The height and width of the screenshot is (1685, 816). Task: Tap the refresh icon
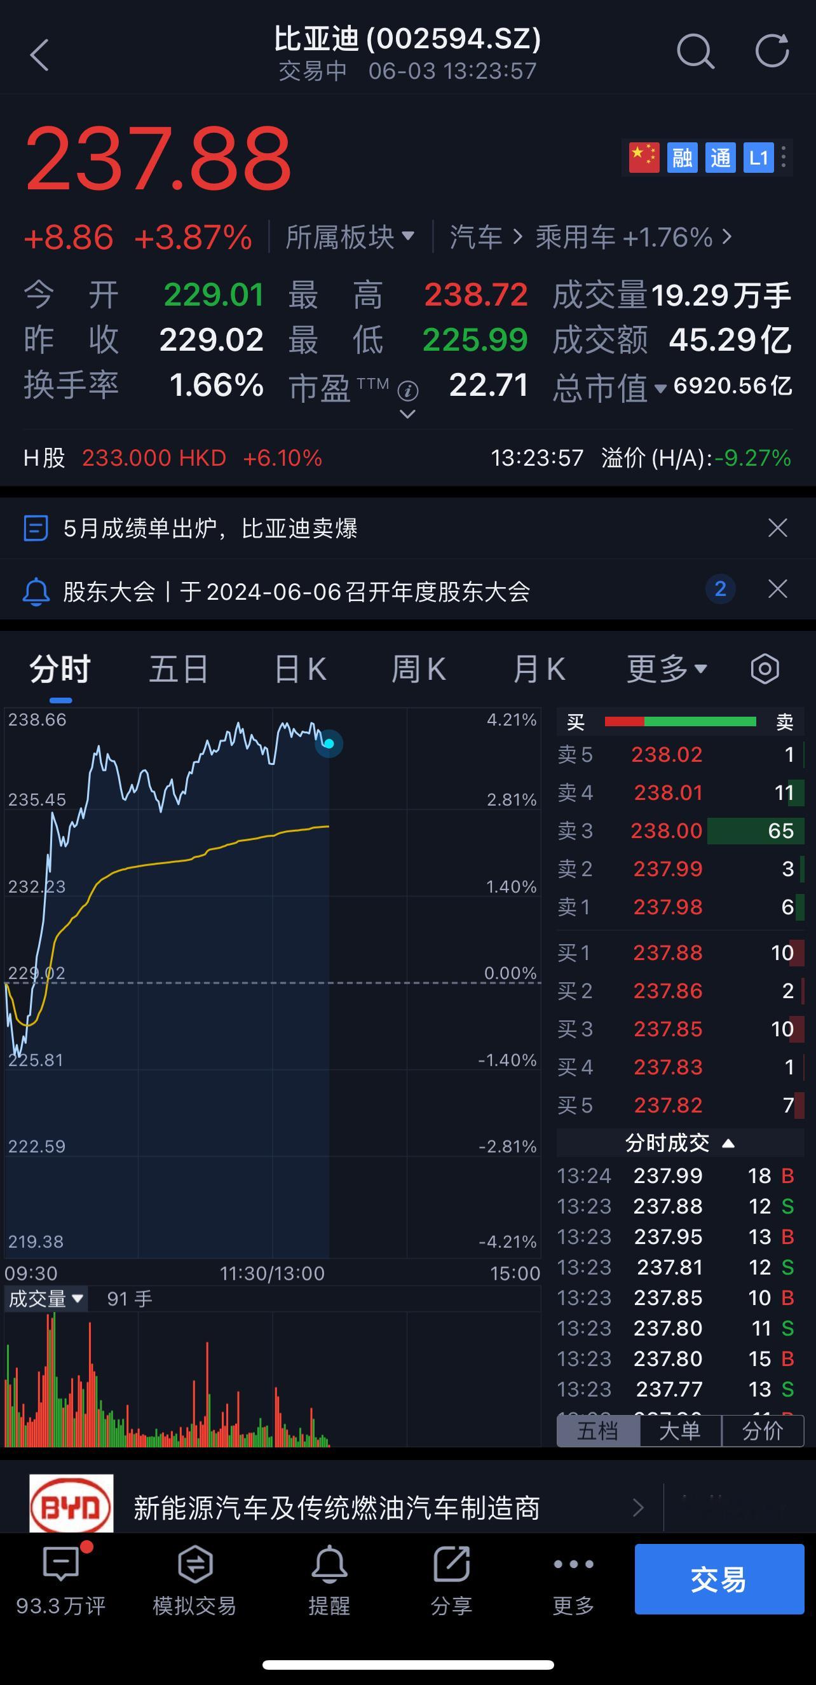click(x=772, y=51)
